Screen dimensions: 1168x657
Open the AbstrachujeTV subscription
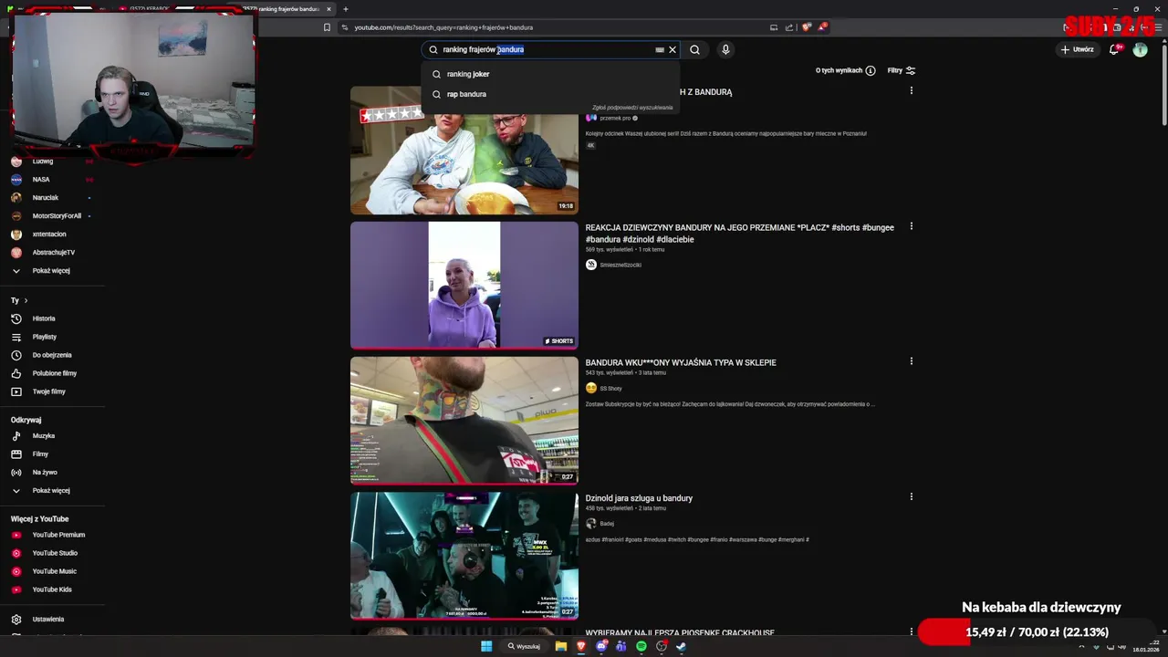pos(52,253)
